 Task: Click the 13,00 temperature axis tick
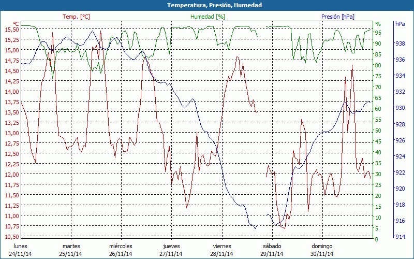click(11, 133)
